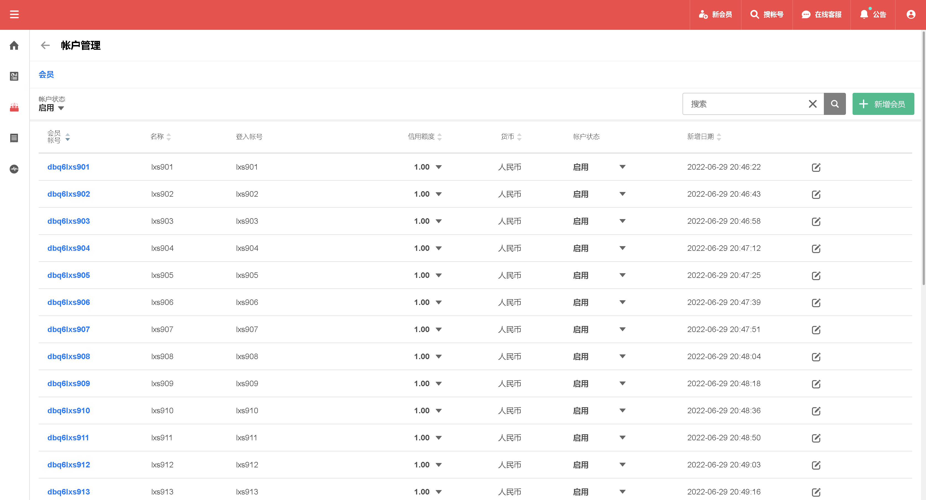
Task: Open the reports sidebar icon
Action: pyautogui.click(x=14, y=76)
